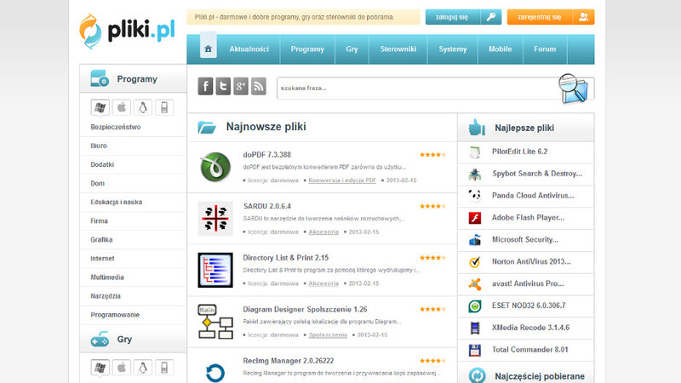Click the pliki.pl logo
Image resolution: width=681 pixels, height=383 pixels.
coord(127,31)
